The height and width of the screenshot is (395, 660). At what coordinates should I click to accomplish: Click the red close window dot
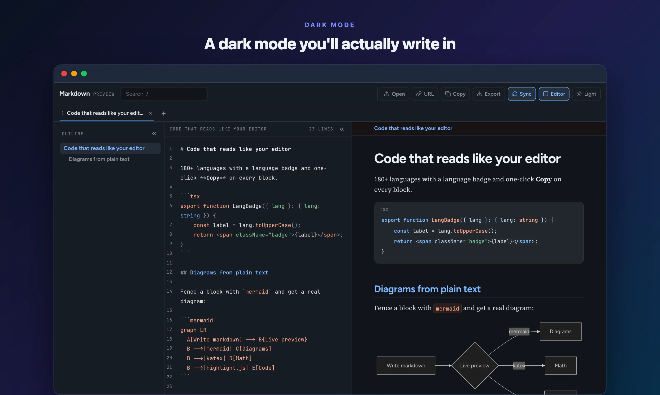pos(64,74)
